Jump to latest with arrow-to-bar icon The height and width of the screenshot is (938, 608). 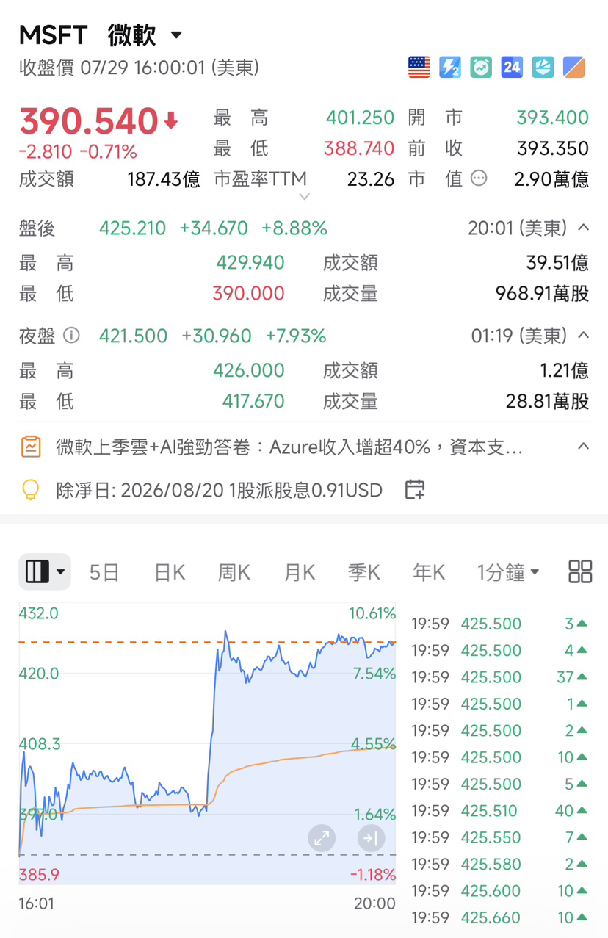[x=371, y=837]
